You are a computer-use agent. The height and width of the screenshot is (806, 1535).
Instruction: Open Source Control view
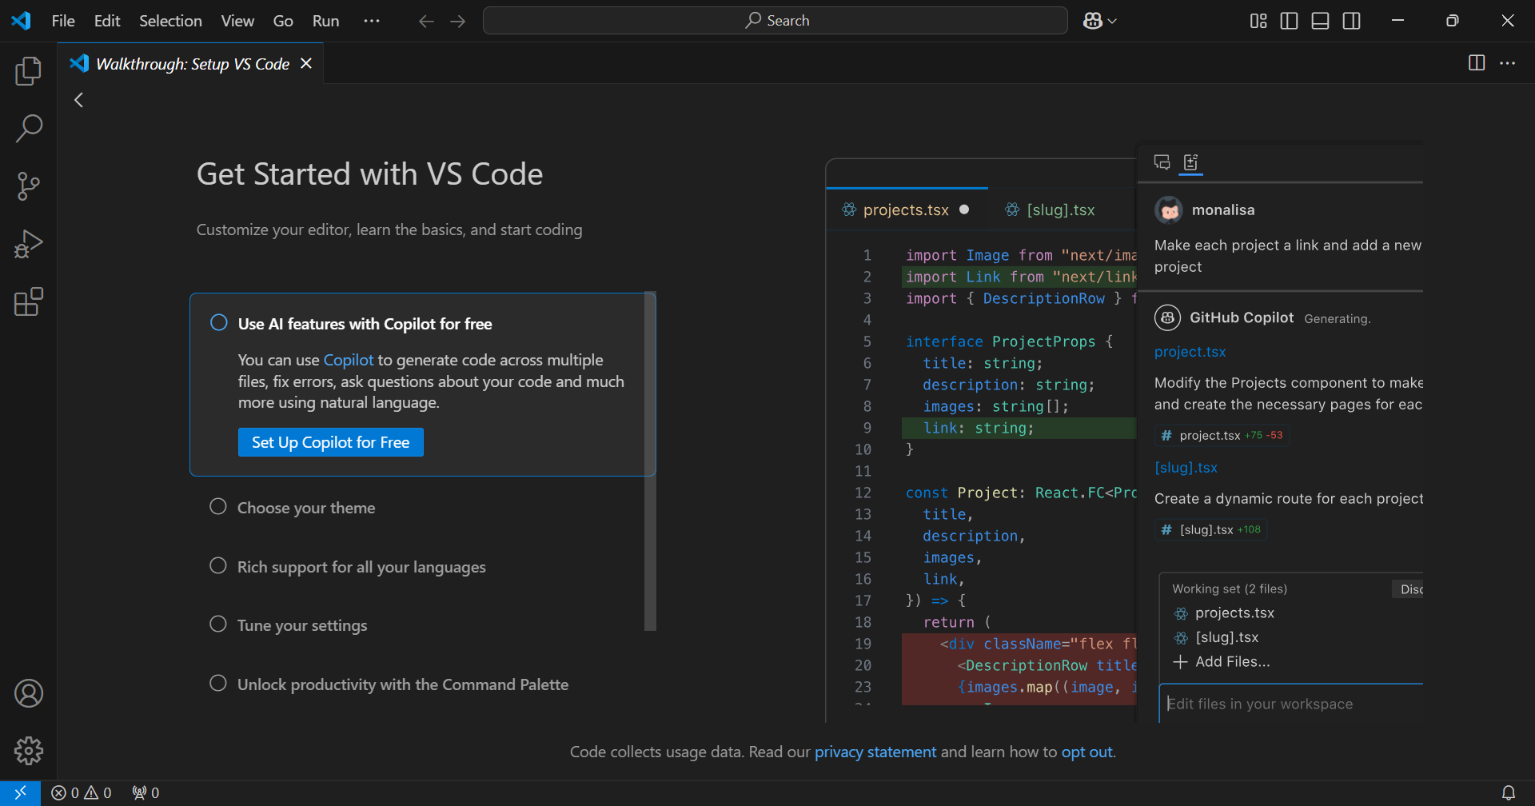29,186
